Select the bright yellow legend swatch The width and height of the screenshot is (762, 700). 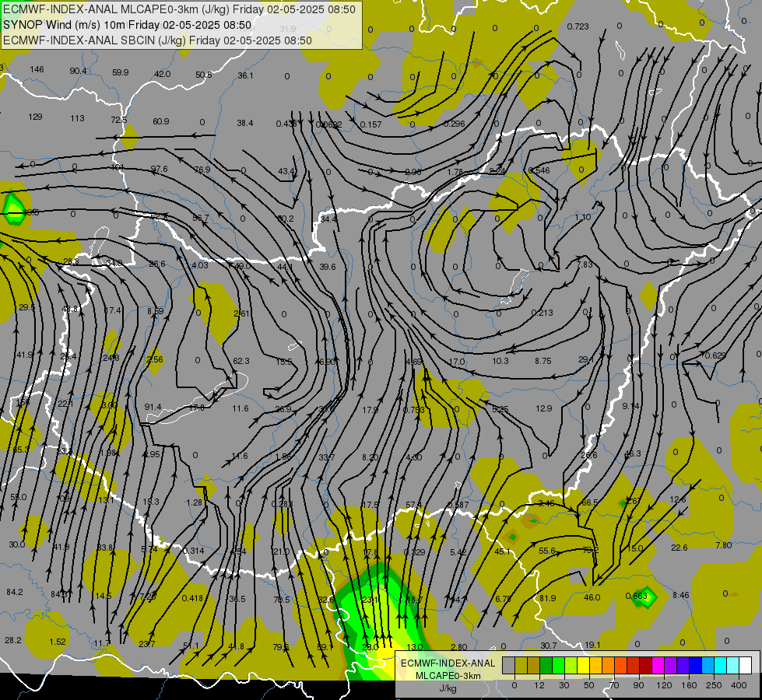[583, 665]
